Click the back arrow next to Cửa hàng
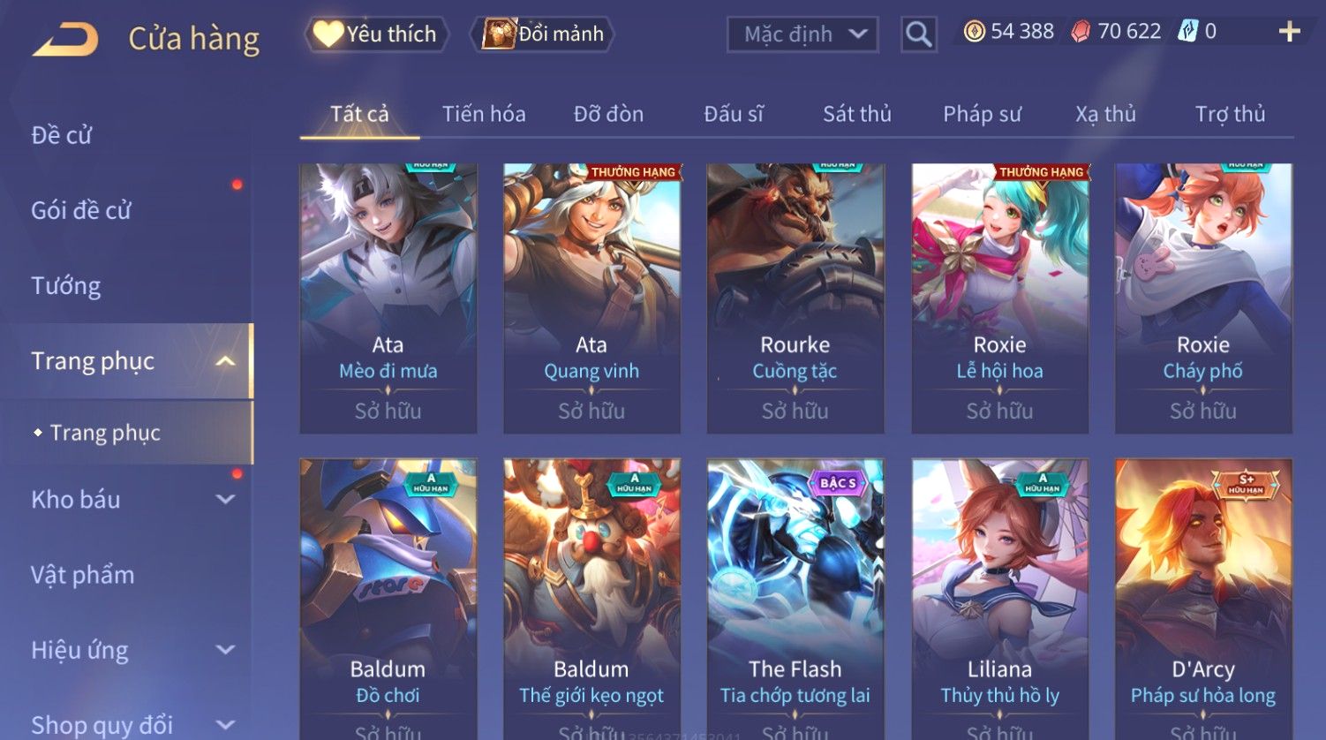This screenshot has height=740, width=1326. click(x=64, y=40)
